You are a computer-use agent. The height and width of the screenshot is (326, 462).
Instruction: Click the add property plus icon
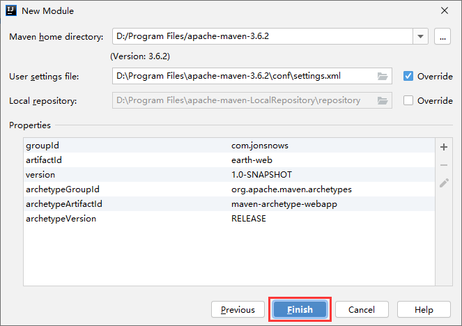[x=444, y=147]
